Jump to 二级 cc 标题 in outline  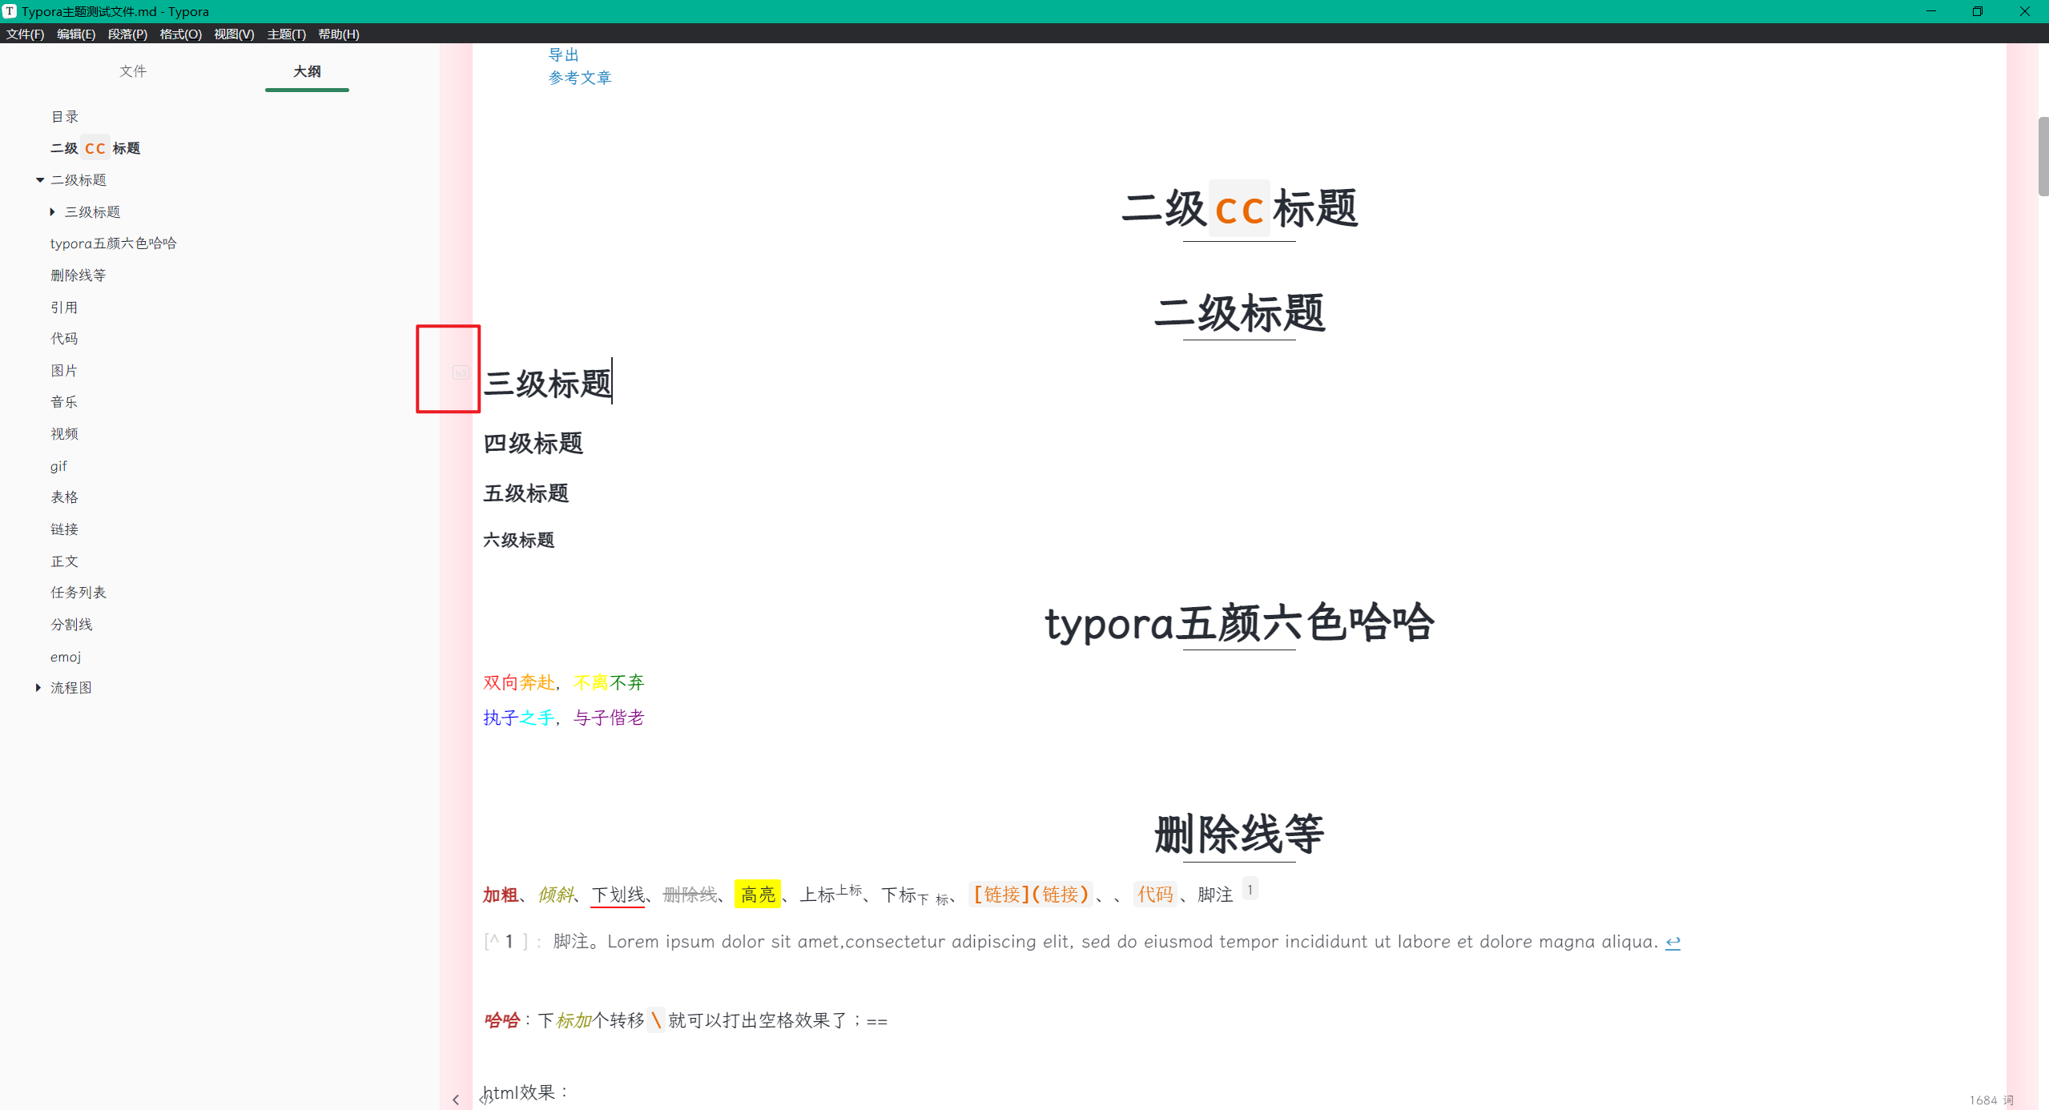click(95, 148)
